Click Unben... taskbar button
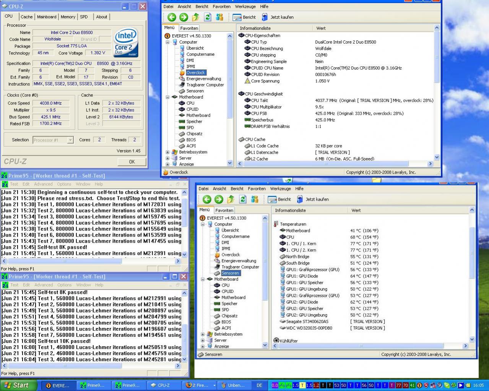This screenshot has width=489, height=391. [x=234, y=385]
